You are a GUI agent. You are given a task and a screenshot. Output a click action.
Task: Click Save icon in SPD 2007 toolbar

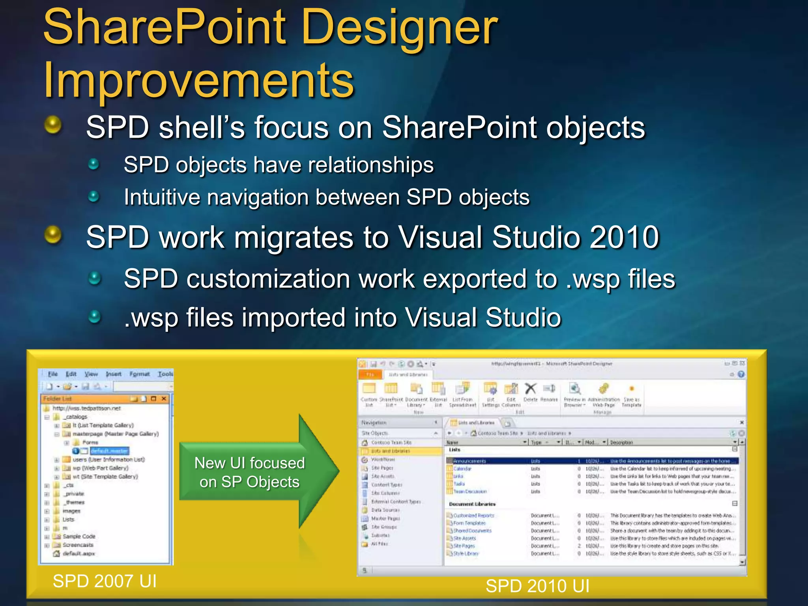point(85,386)
